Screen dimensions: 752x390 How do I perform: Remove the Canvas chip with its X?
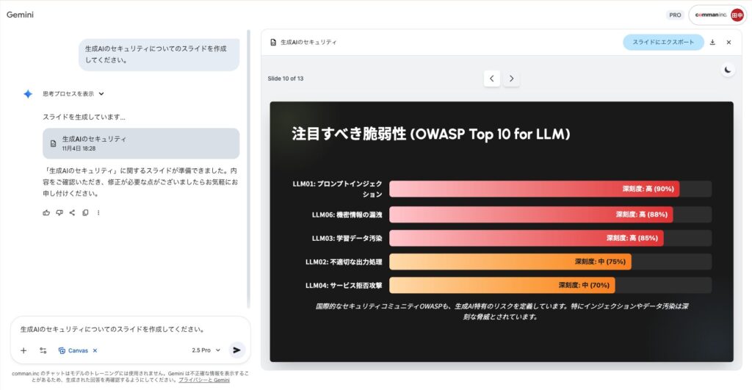pos(95,350)
